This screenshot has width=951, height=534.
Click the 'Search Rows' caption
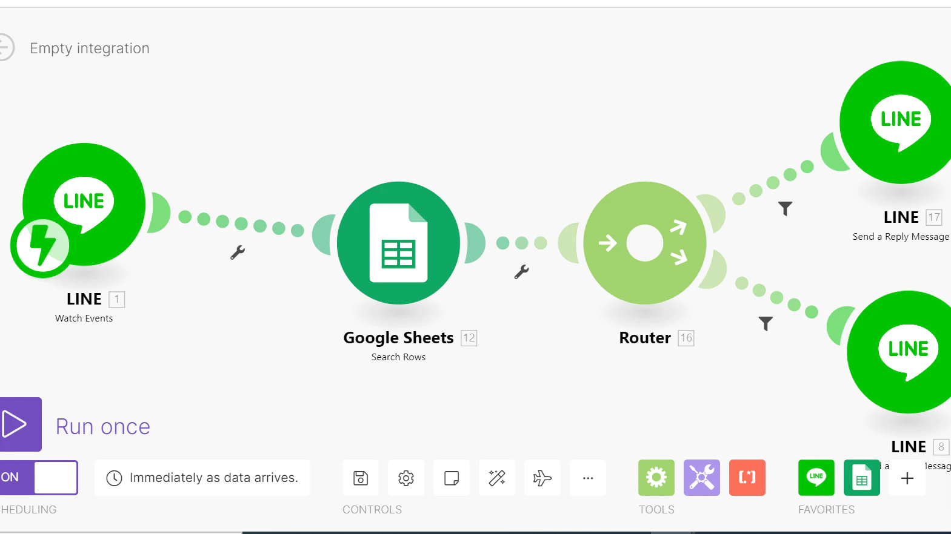[398, 357]
